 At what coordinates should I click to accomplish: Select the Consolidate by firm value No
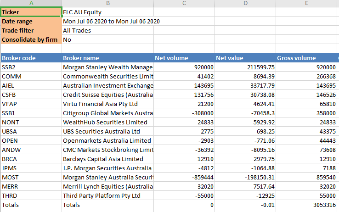[x=108, y=39]
